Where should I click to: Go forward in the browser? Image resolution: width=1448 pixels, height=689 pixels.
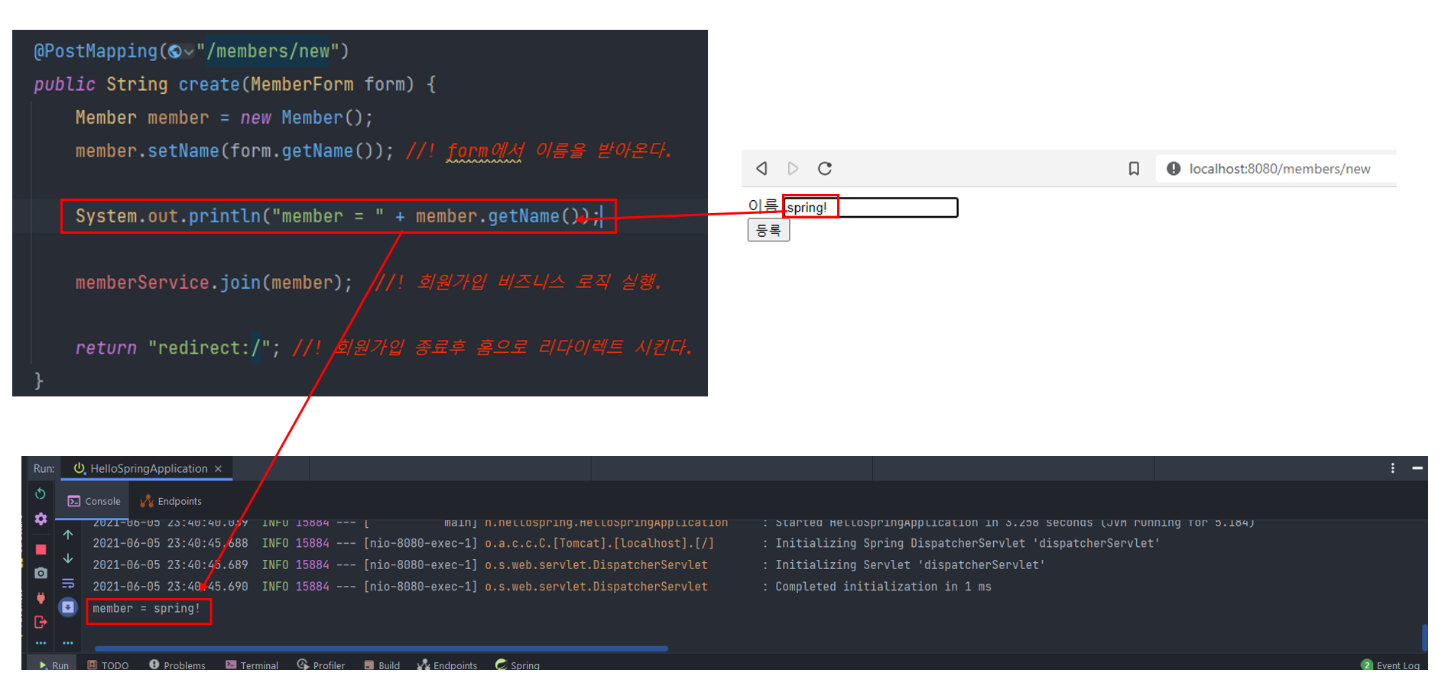793,169
